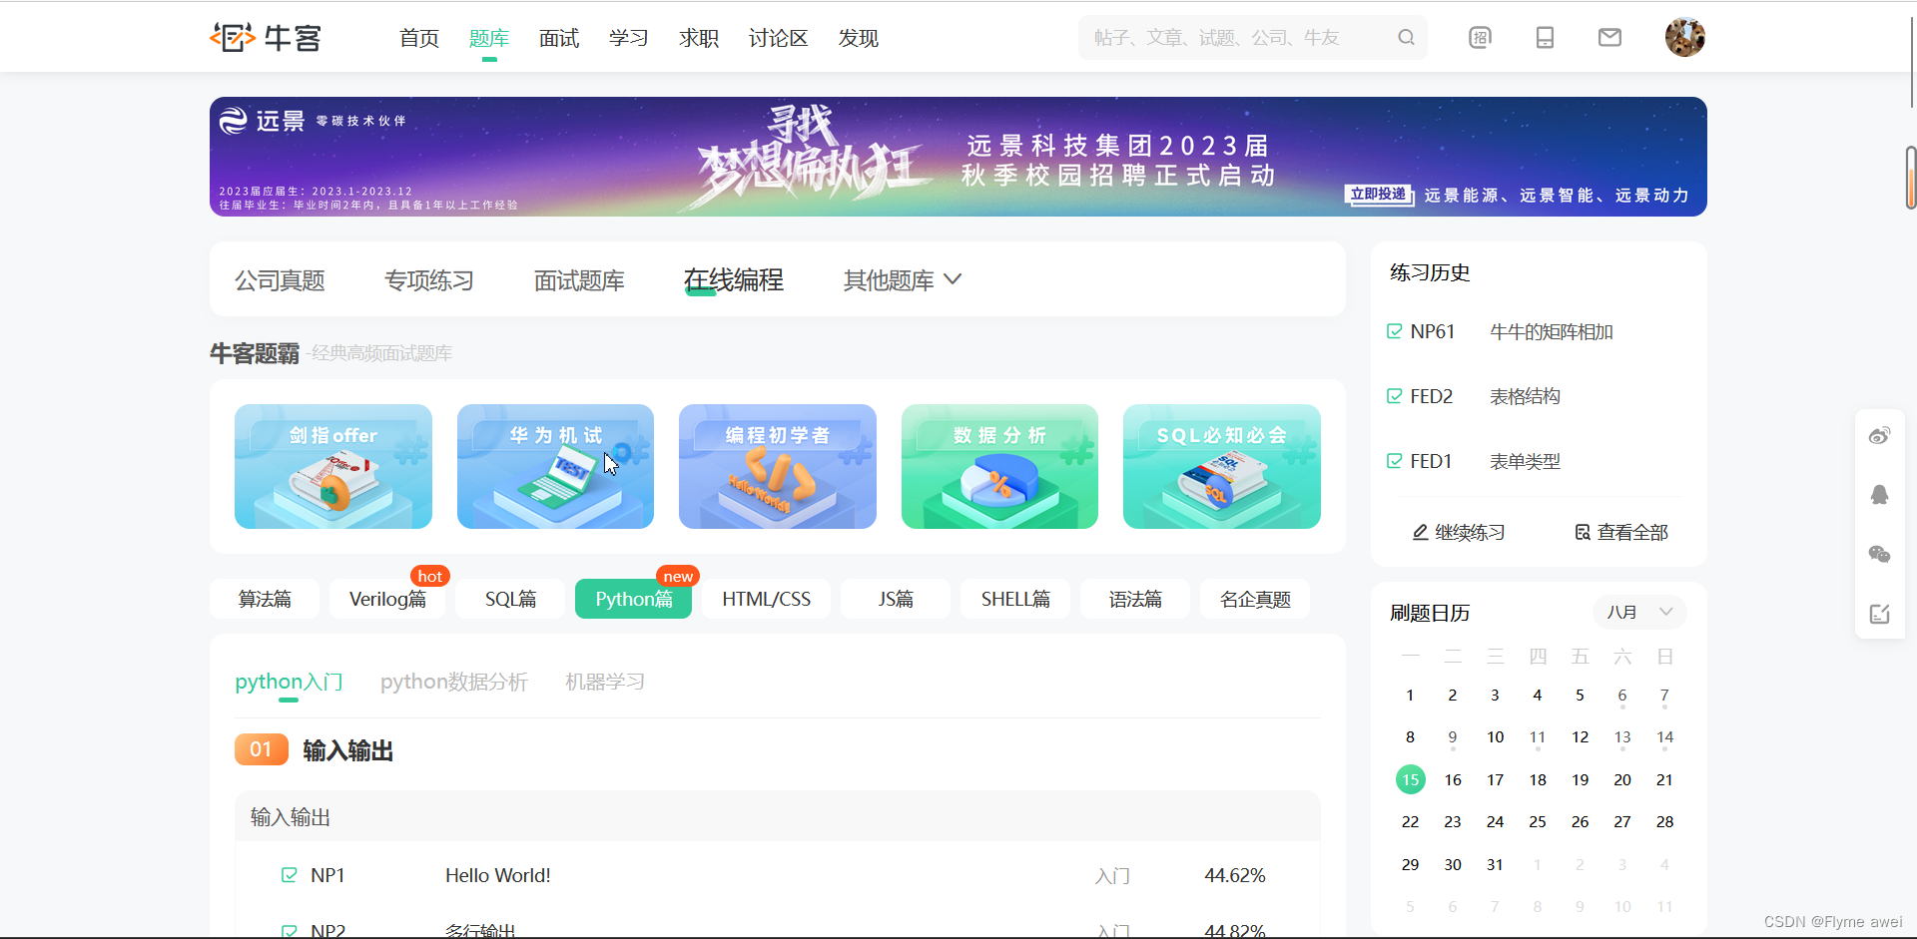
Task: Expand the 其他题库 dropdown
Action: (x=903, y=280)
